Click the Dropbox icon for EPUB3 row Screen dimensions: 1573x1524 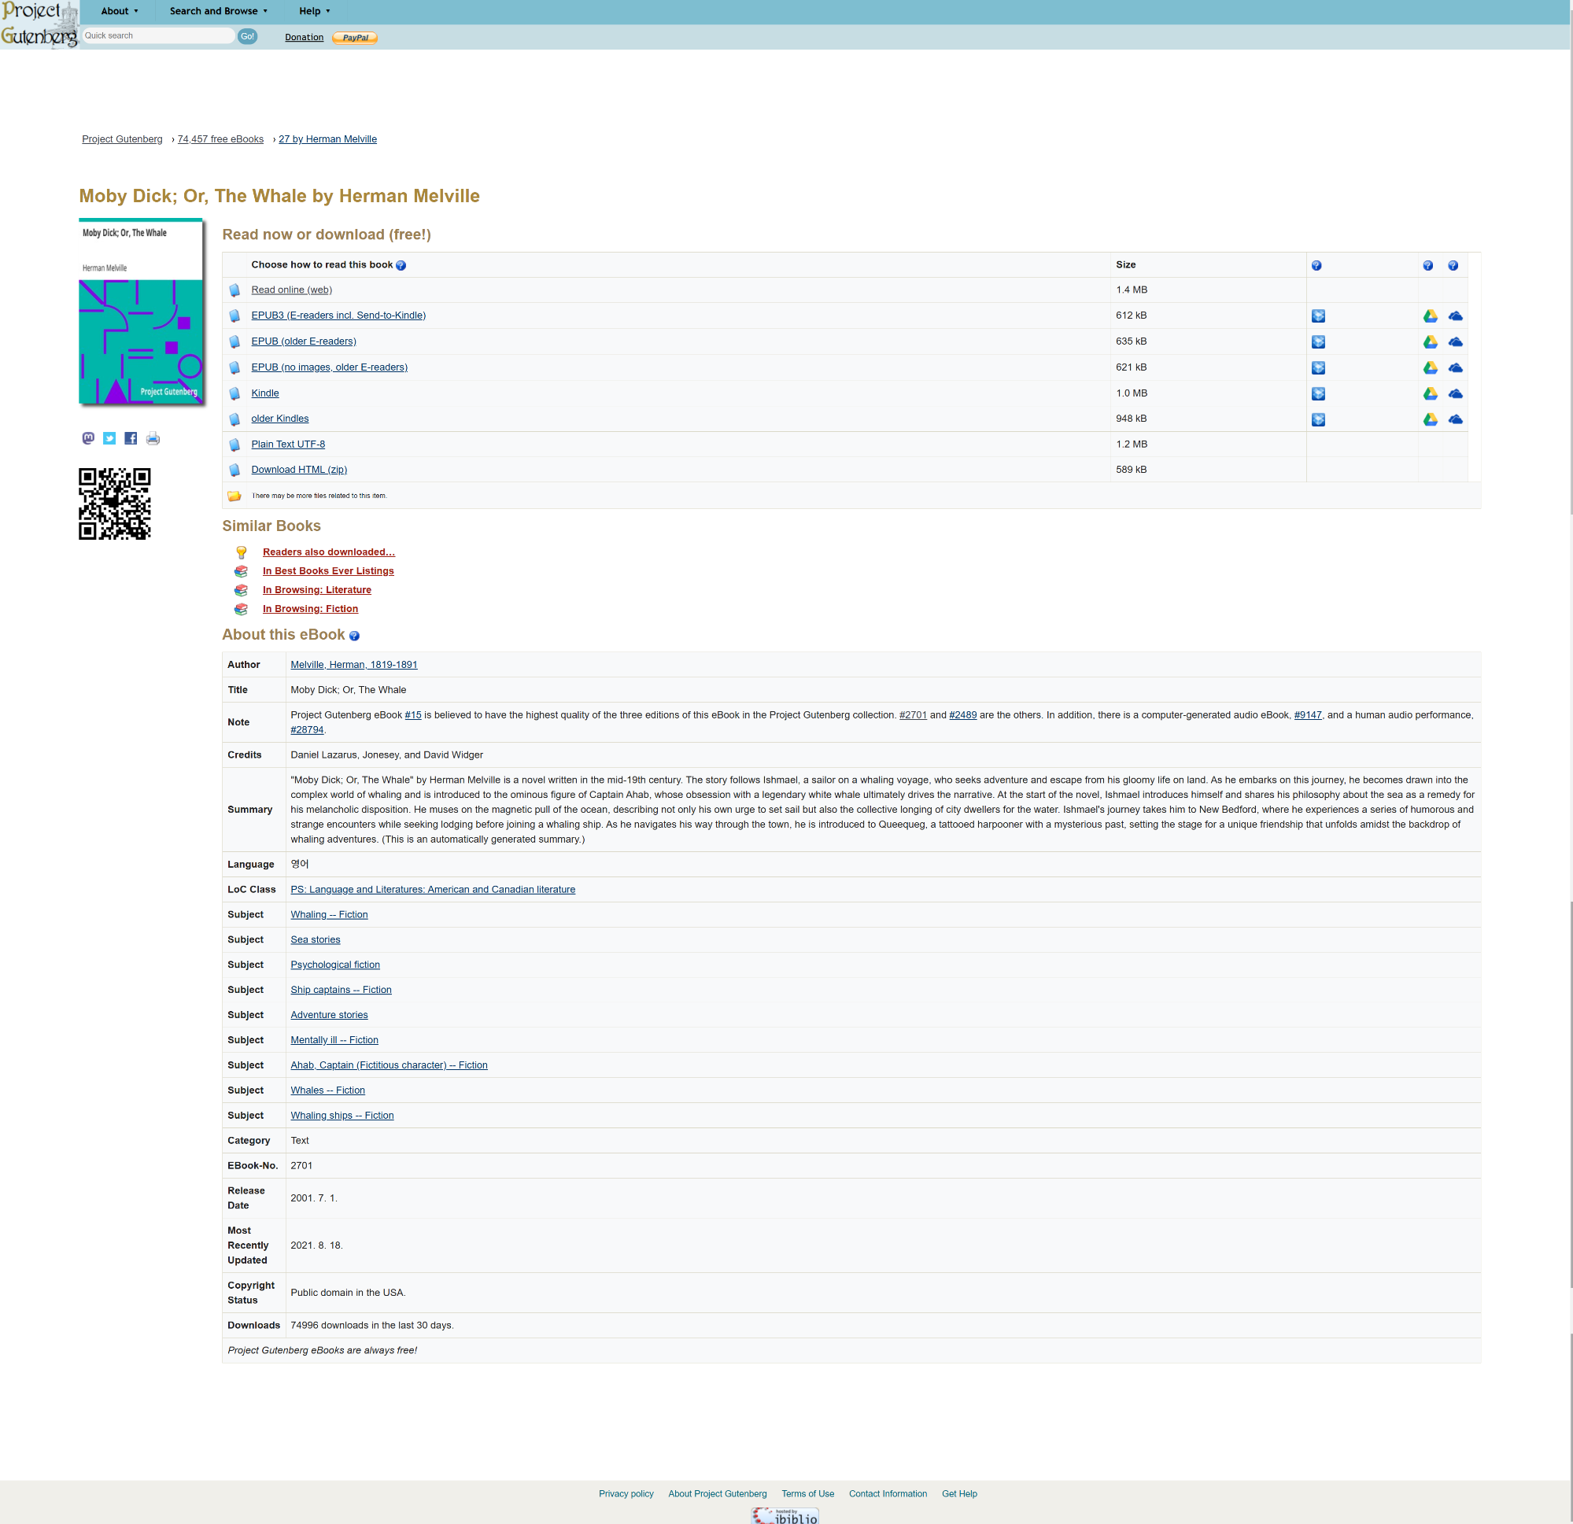(x=1318, y=316)
